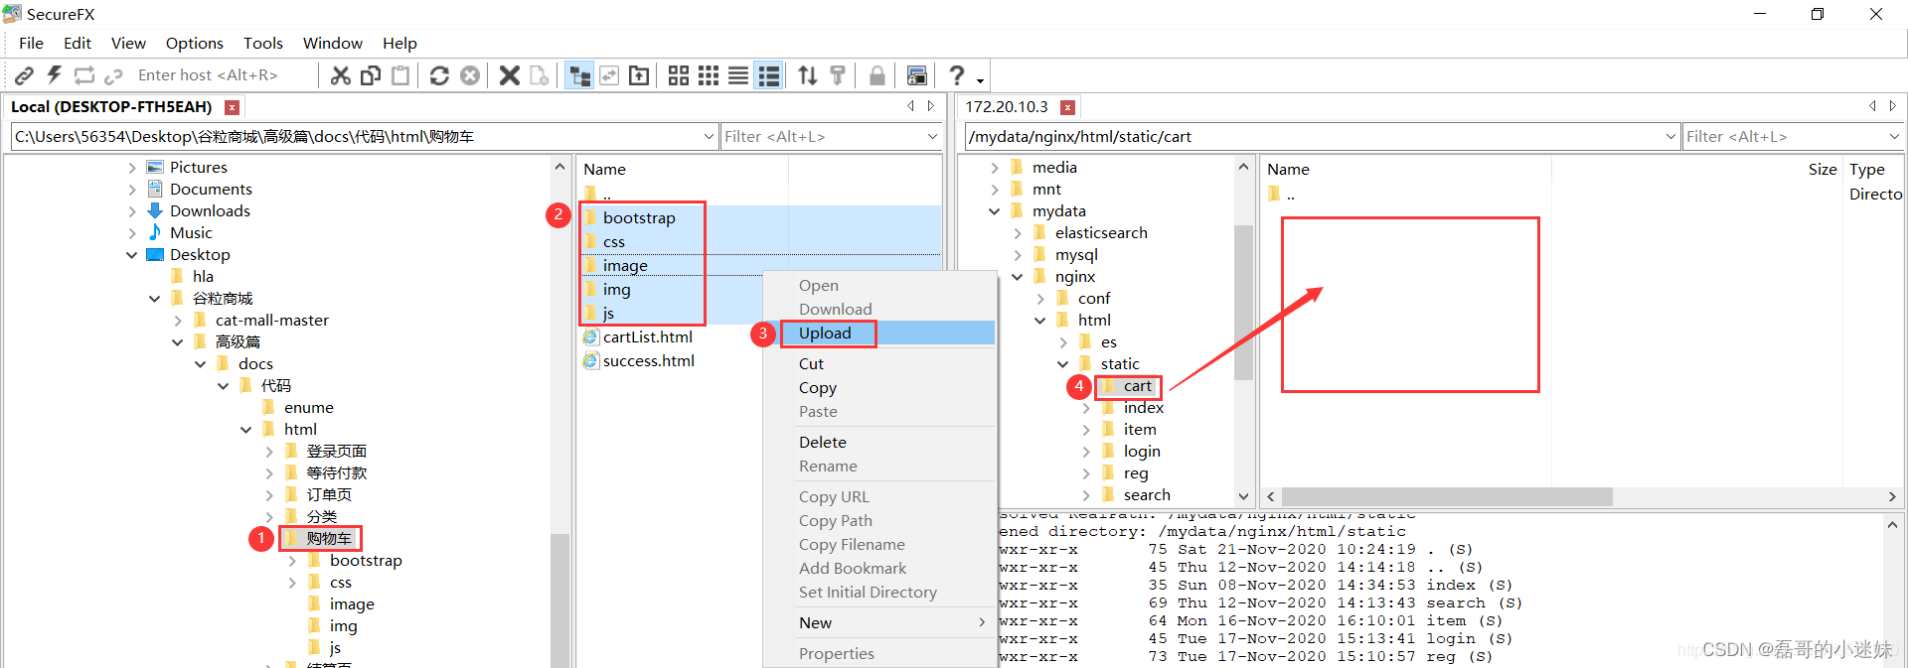1908x668 pixels.
Task: Click the Size column header
Action: click(1822, 170)
